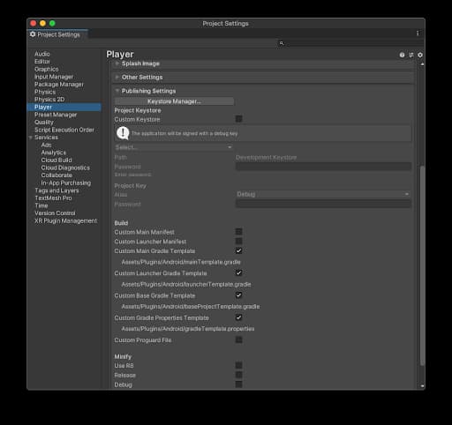Click the Player panel vertical scrollbar thumb
This screenshot has width=452, height=425.
pos(422,265)
